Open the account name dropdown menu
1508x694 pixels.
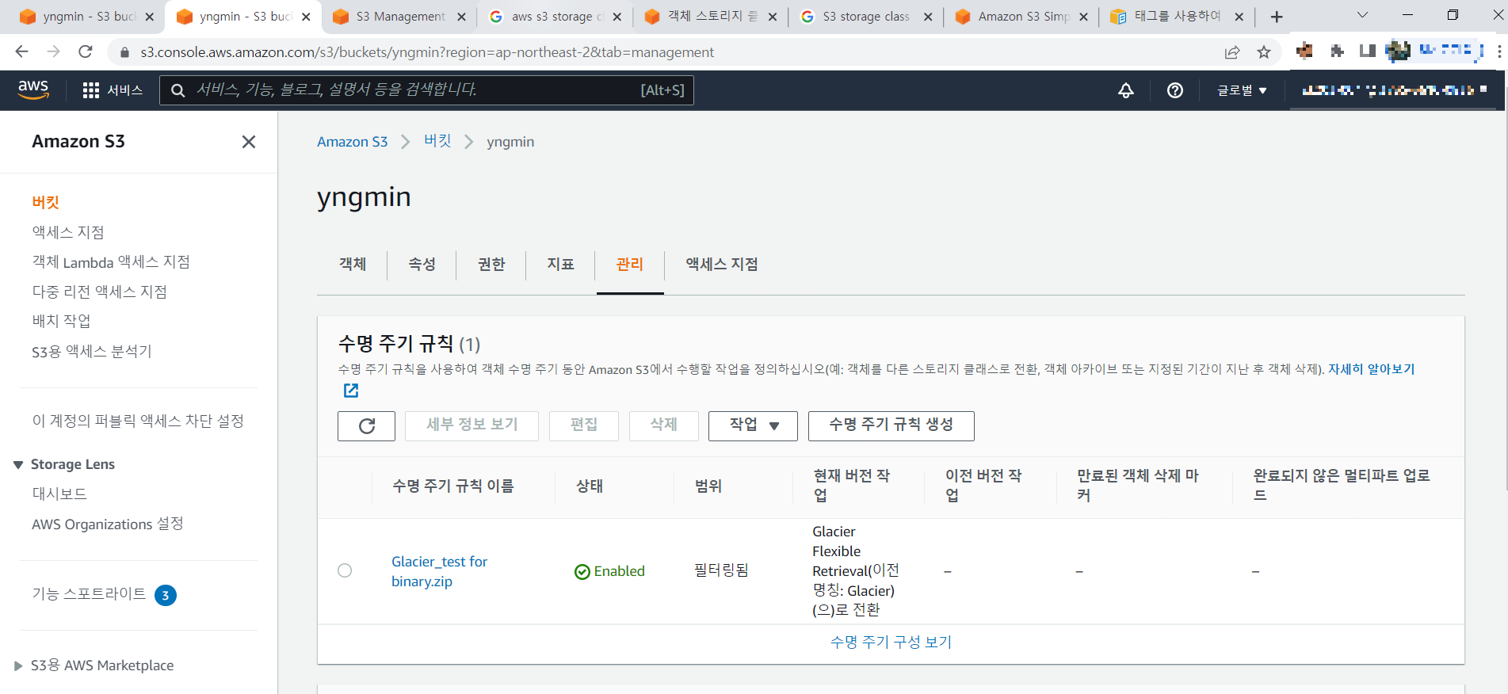click(x=1394, y=90)
